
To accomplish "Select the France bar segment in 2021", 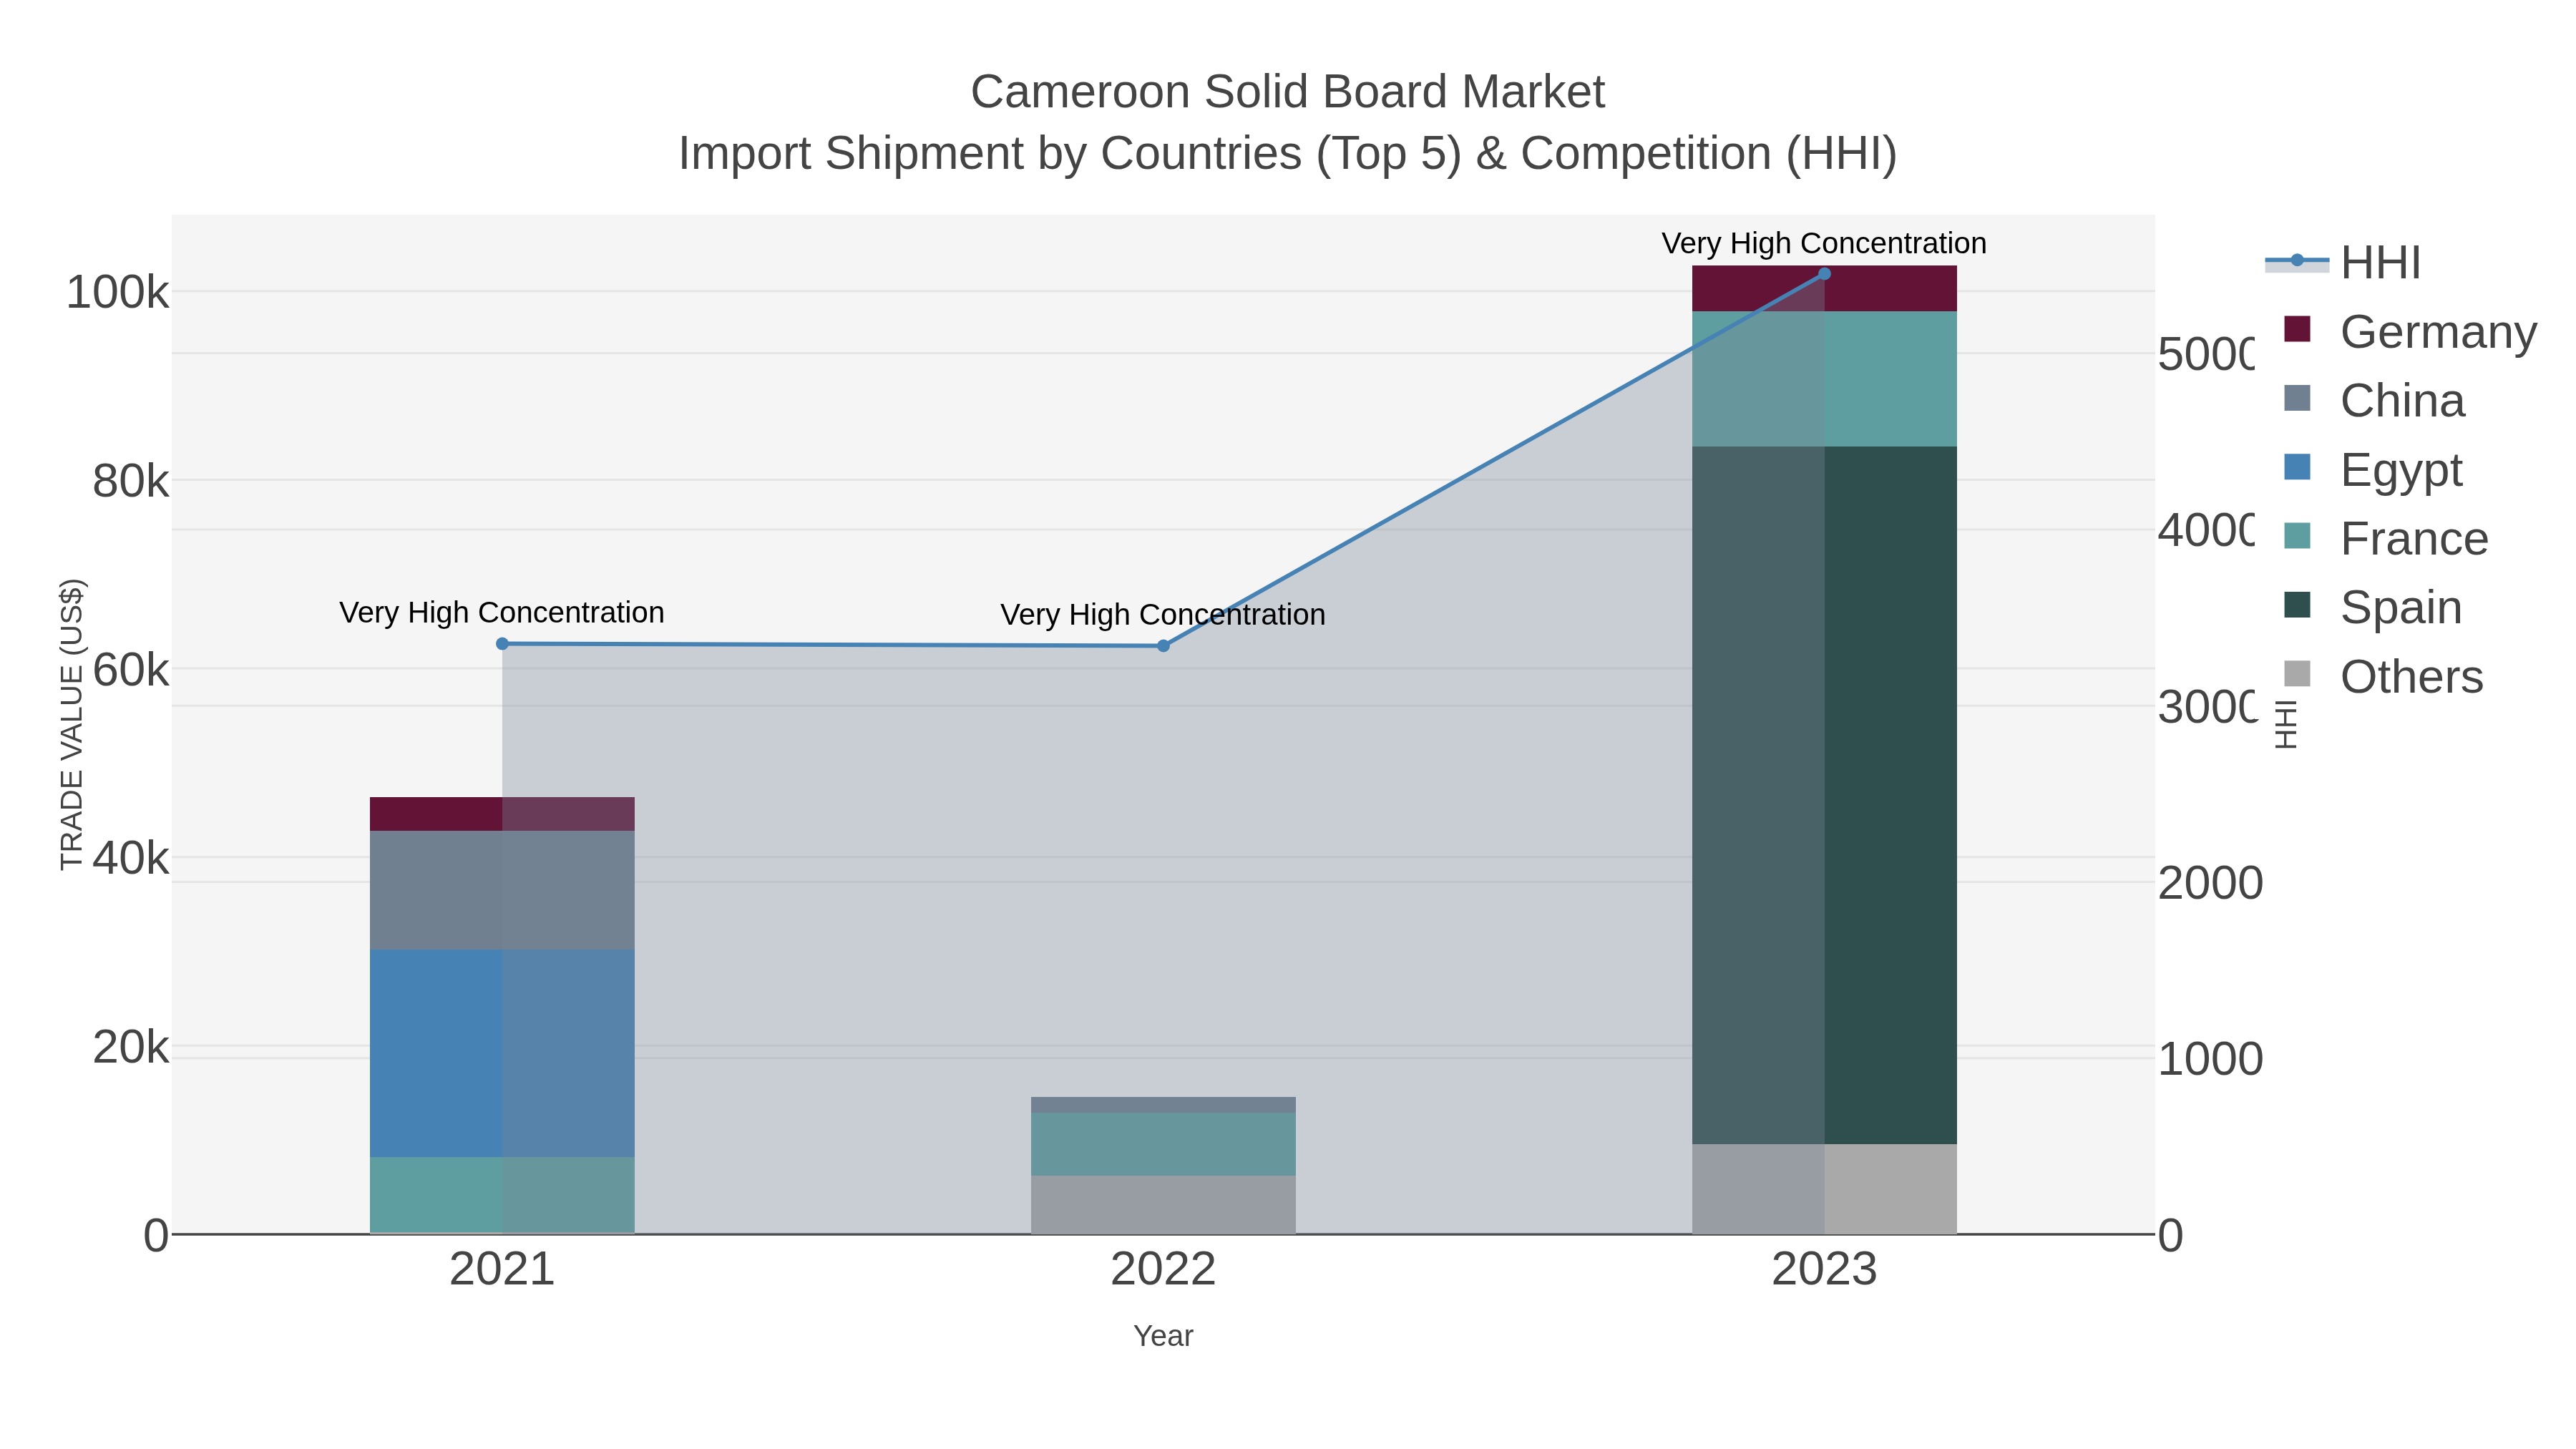I will 502,1195.
